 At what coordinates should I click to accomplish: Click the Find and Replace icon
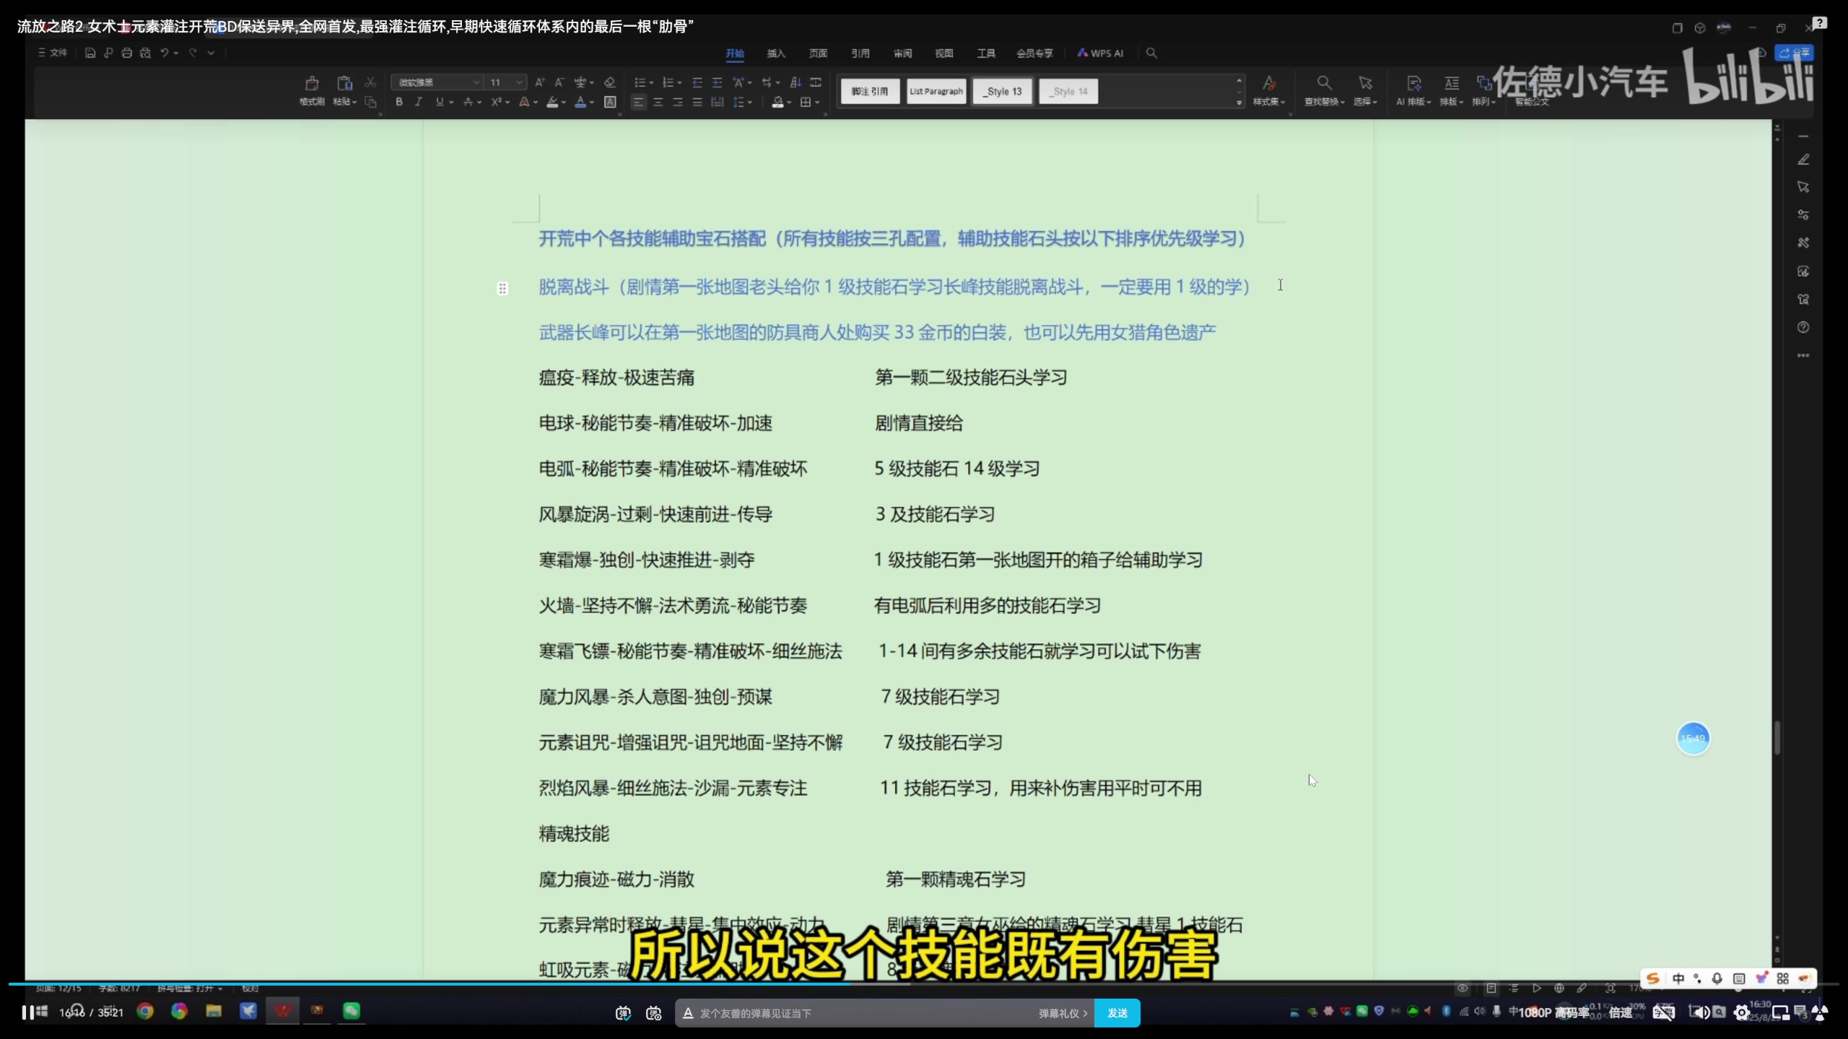click(x=1324, y=83)
